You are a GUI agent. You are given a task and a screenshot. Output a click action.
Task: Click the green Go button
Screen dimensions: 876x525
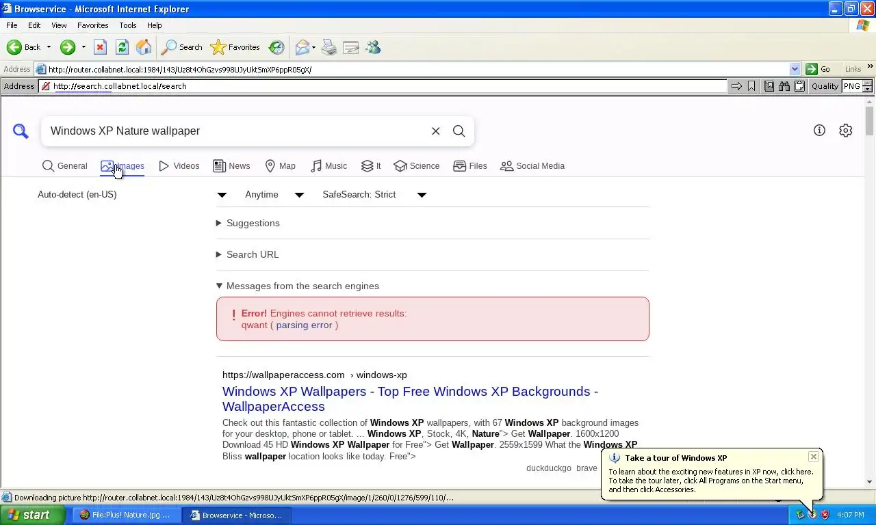pyautogui.click(x=819, y=69)
